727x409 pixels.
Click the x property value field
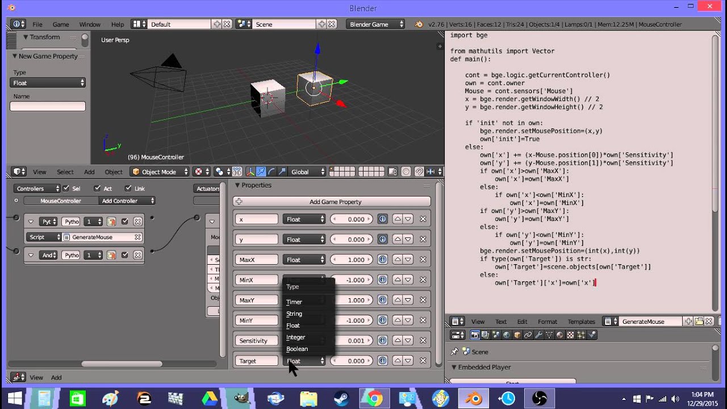click(352, 219)
